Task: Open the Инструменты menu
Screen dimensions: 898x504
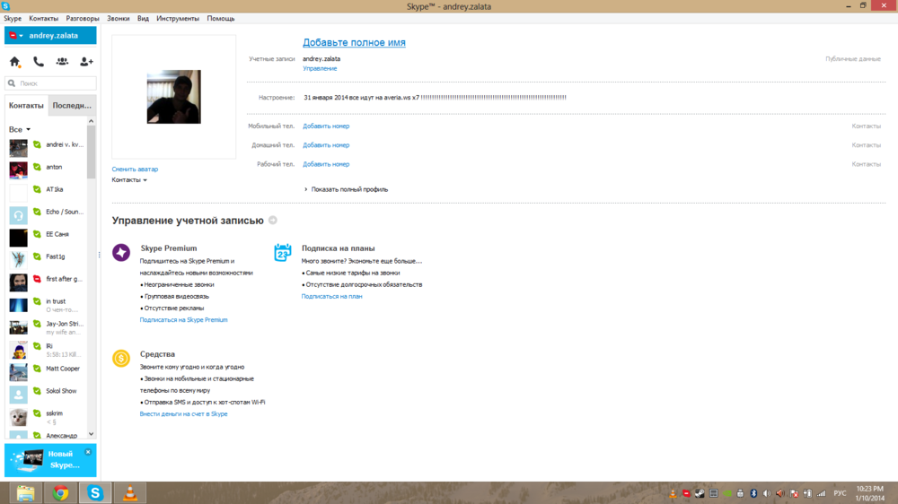Action: point(178,18)
